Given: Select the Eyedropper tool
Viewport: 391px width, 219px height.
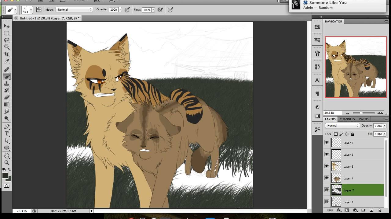Looking at the screenshot, I should pos(7,61).
